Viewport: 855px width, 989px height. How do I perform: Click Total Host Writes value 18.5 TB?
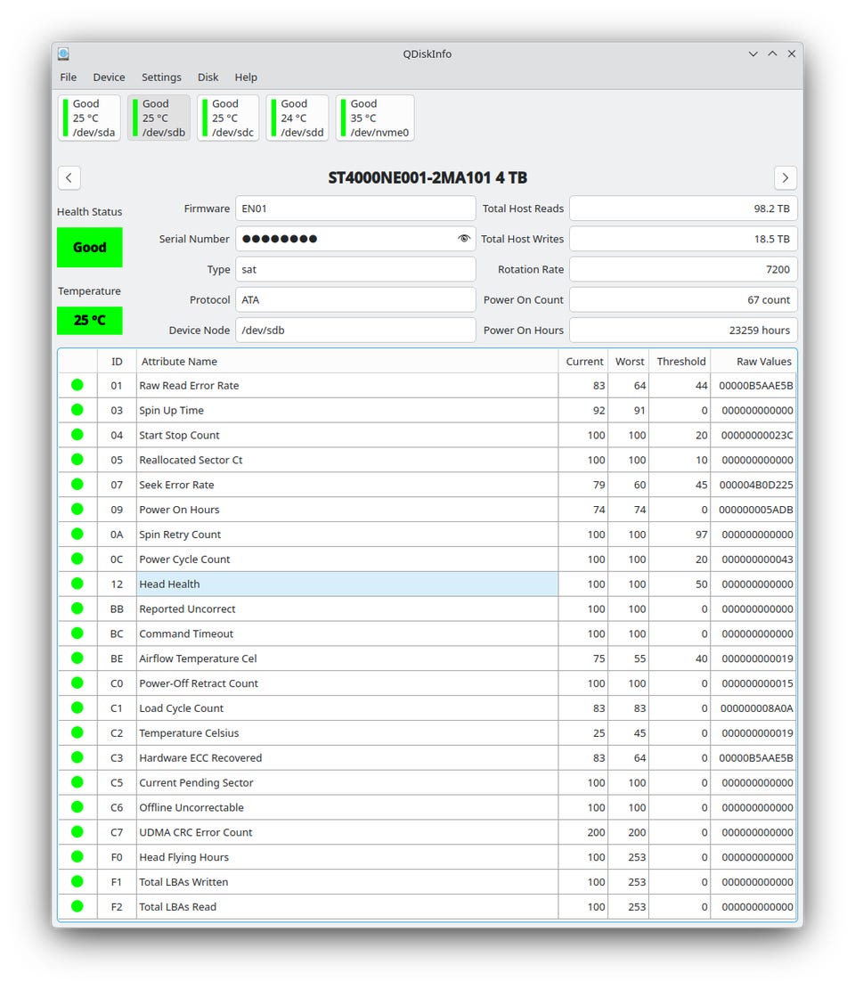click(683, 239)
